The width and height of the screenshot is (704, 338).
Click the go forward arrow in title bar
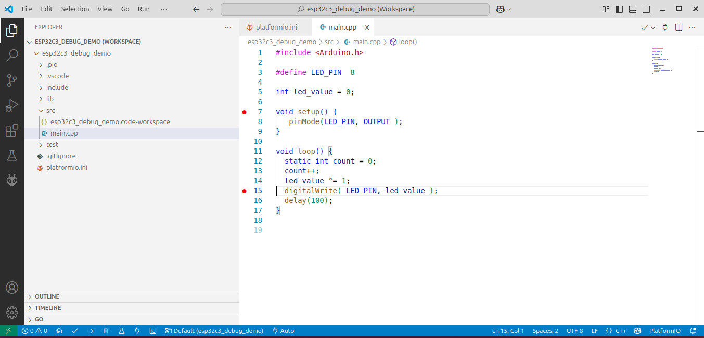click(210, 9)
